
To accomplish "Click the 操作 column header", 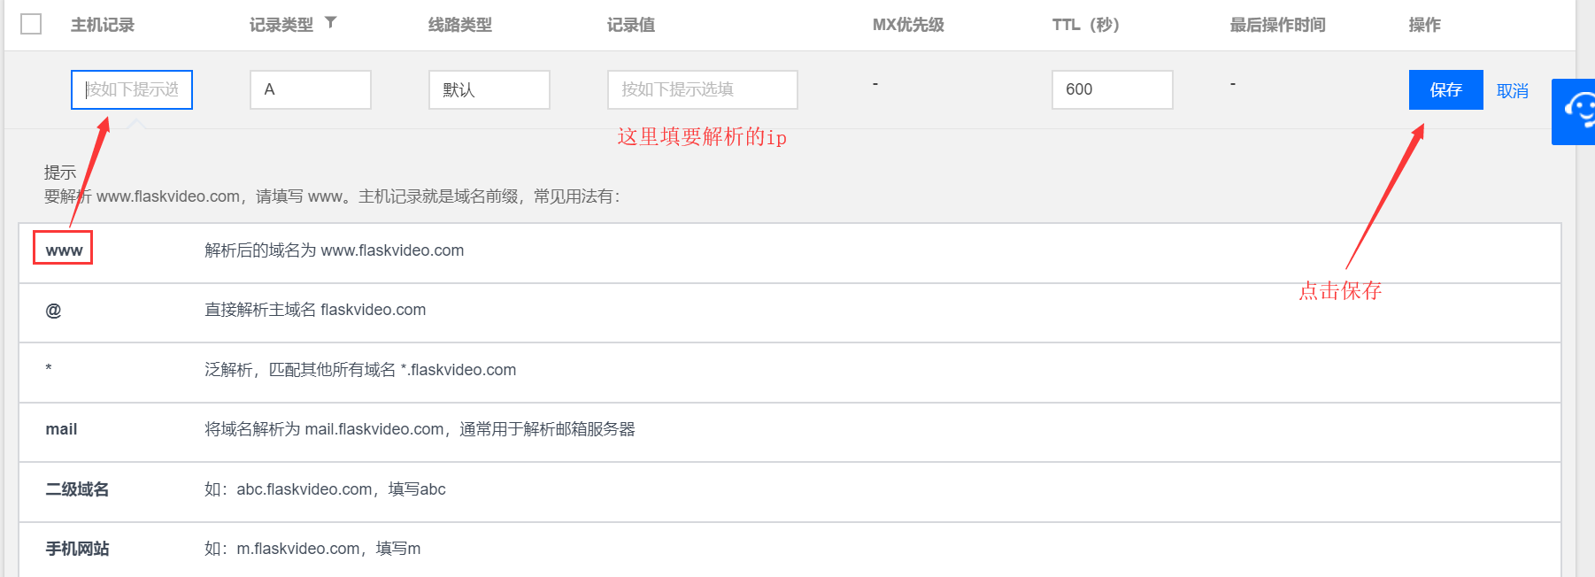I will 1425,25.
